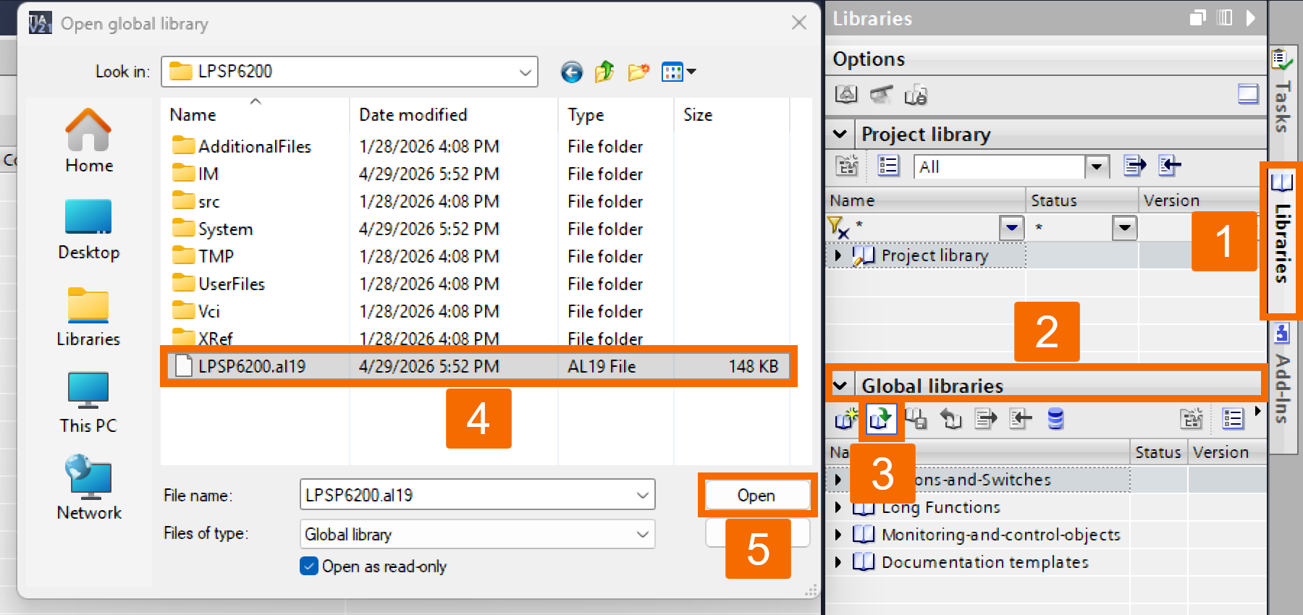
Task: Open library view icon in Project library toolbar
Action: tap(847, 166)
